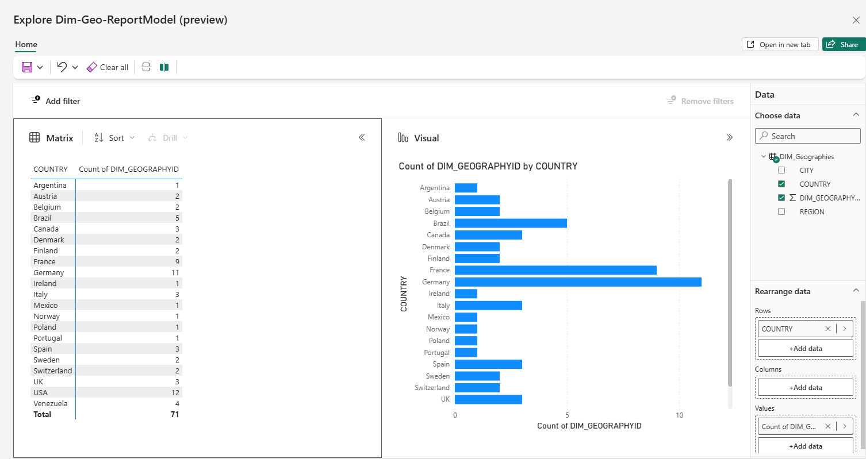Select the vertical split layout icon
This screenshot has height=459, width=866.
(x=164, y=67)
